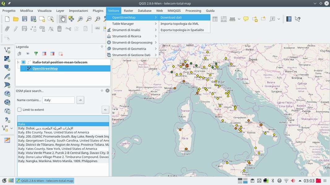Click the Add Vector Layer icon
This screenshot has width=330, height=185.
(7, 50)
